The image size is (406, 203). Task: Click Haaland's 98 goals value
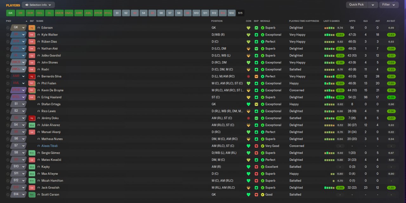coord(365,97)
